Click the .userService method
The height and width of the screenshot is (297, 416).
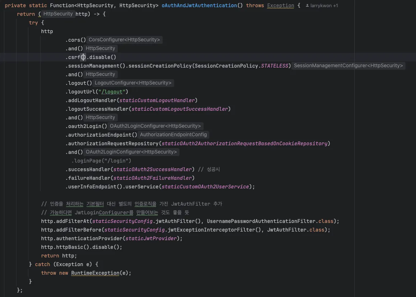click(140, 187)
